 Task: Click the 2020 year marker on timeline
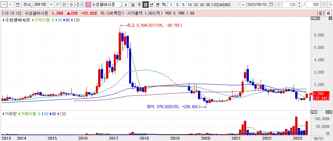205,138
